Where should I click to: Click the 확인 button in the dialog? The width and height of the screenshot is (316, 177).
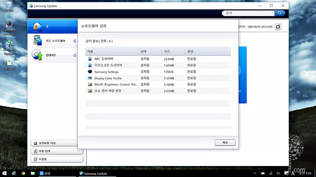click(225, 142)
